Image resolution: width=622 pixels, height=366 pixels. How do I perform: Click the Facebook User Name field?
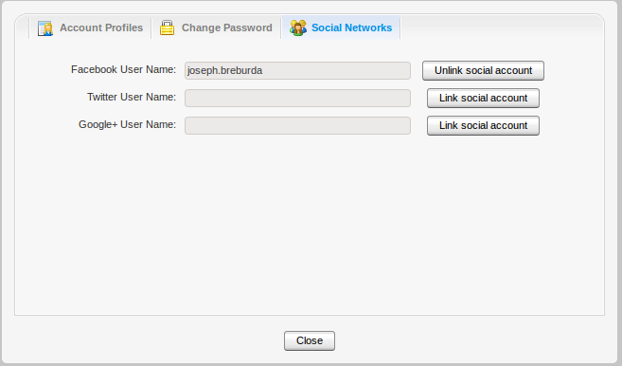point(297,71)
